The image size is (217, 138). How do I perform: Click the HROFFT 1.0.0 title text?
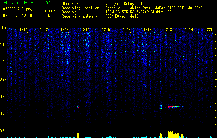click(27, 3)
